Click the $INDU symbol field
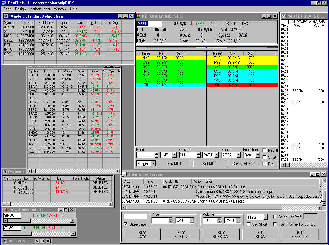Screen dimensions: 329x245 click(12, 216)
